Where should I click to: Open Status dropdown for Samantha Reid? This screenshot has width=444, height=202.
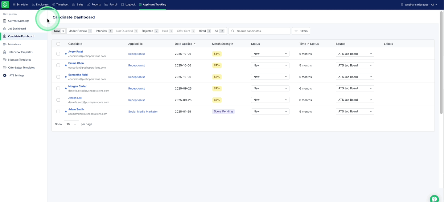pos(270,77)
